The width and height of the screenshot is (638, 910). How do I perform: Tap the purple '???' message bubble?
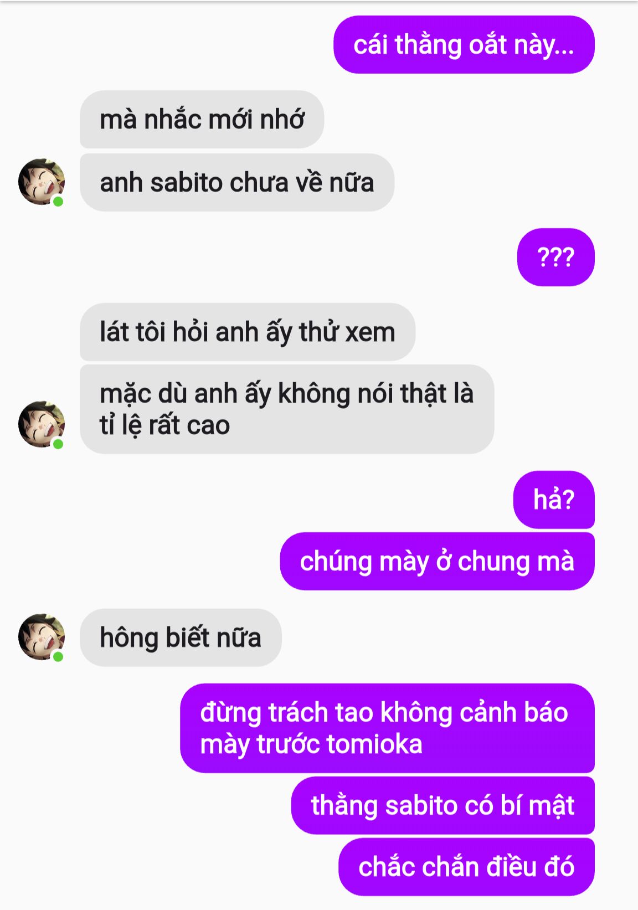coord(556,257)
